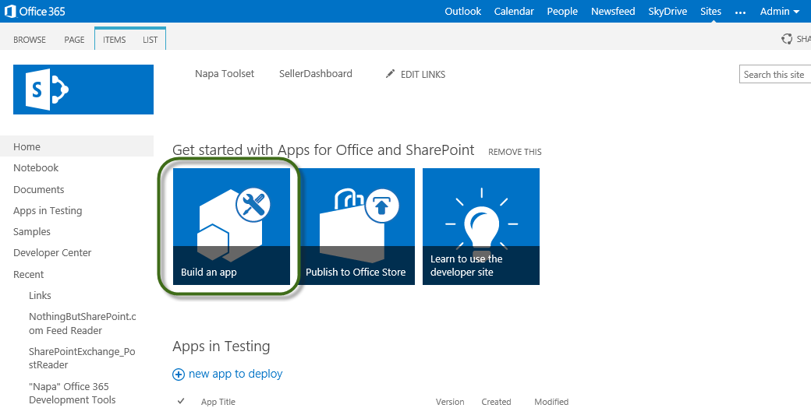This screenshot has height=415, width=811.
Task: Click the Office 365 logo icon
Action: tap(10, 11)
